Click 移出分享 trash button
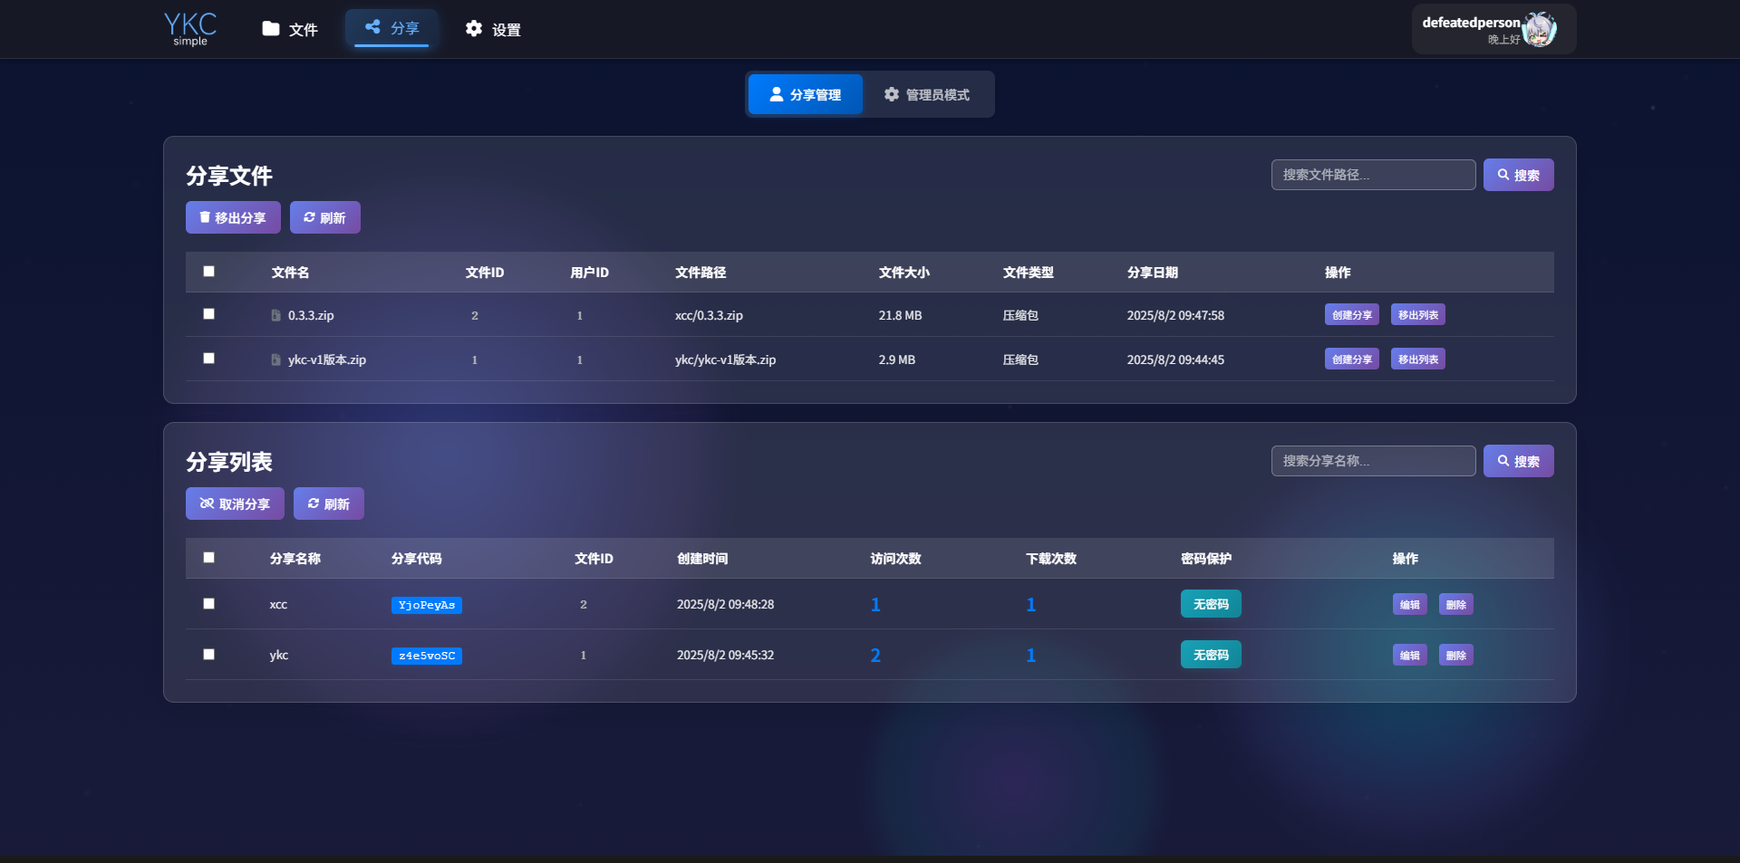 pos(233,217)
